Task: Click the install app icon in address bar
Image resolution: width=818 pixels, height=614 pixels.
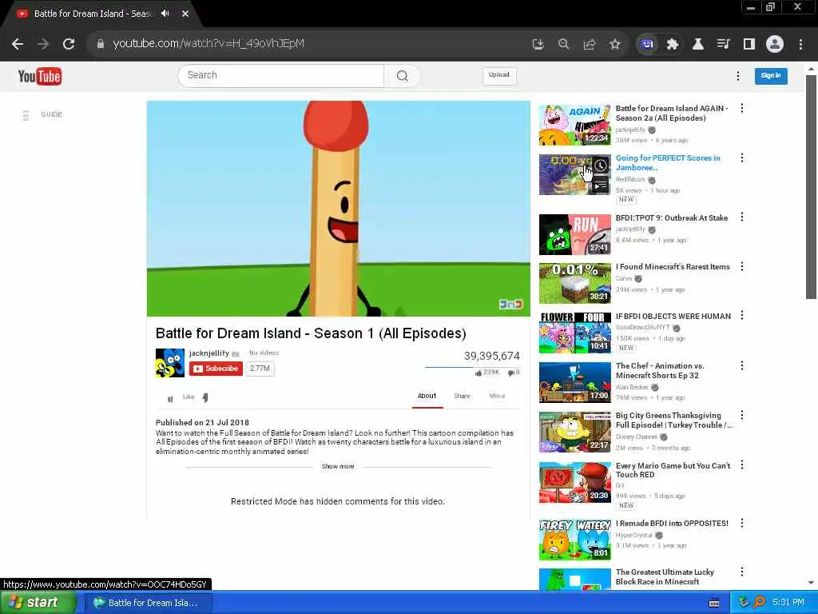Action: [x=538, y=45]
